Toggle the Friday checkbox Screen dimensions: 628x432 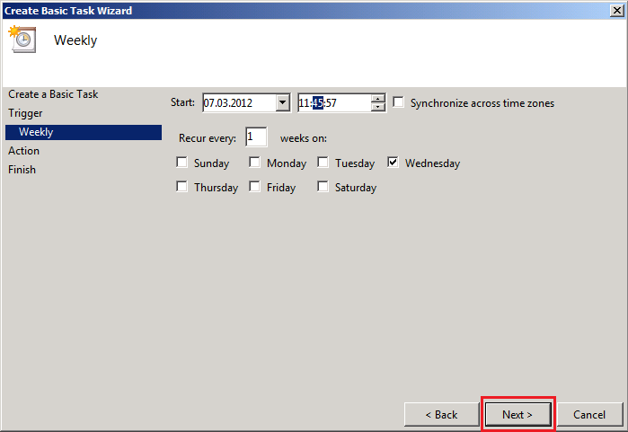tap(255, 188)
